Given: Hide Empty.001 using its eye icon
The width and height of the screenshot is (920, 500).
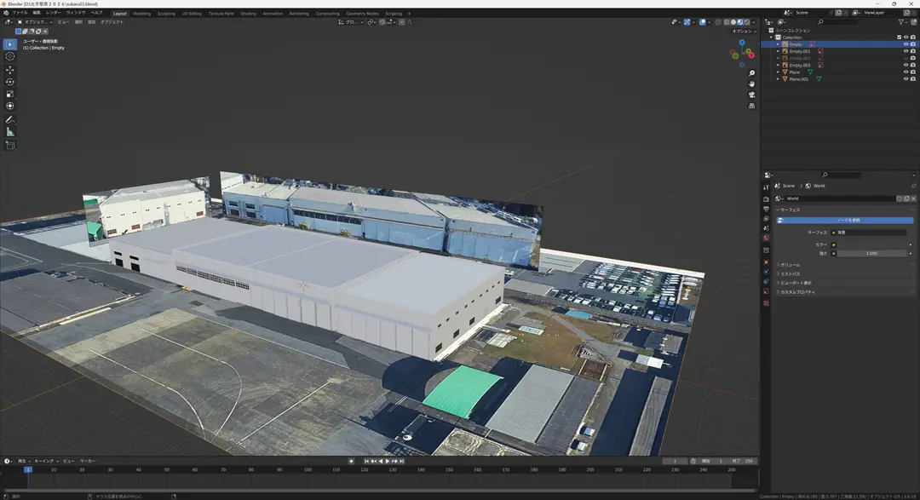Looking at the screenshot, I should 906,51.
